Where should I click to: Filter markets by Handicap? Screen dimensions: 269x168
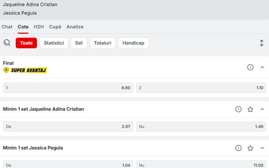tap(133, 43)
